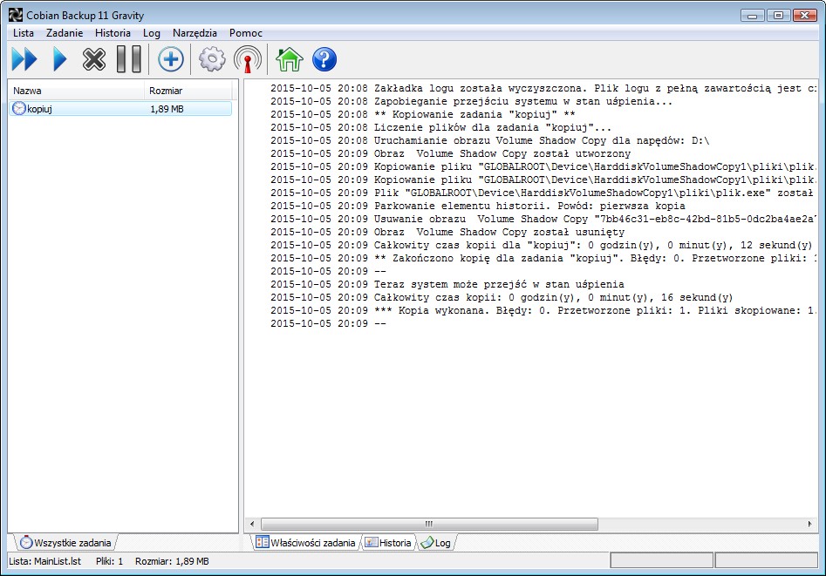Abort the backup with the X toolbar icon

[x=94, y=59]
